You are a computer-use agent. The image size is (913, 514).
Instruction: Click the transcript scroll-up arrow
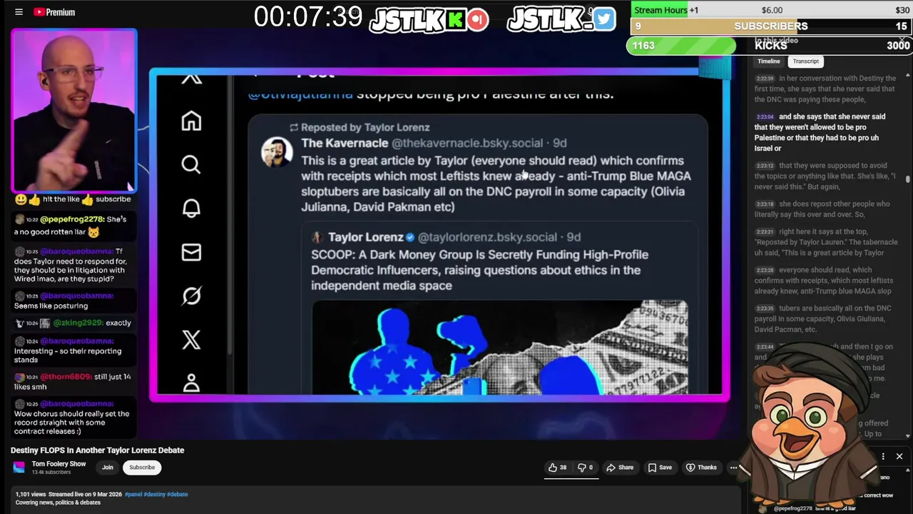coord(908,76)
